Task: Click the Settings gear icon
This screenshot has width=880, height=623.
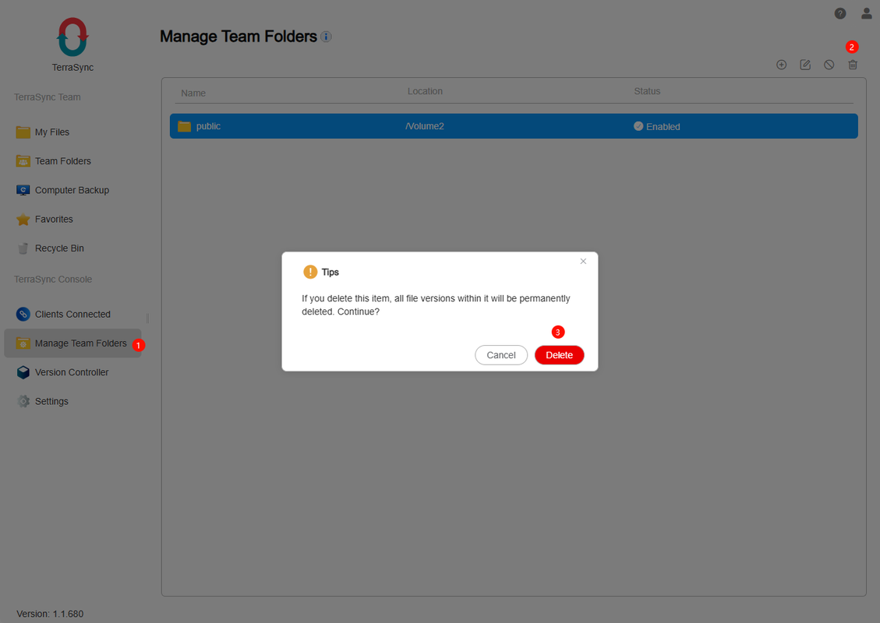Action: pyautogui.click(x=23, y=402)
